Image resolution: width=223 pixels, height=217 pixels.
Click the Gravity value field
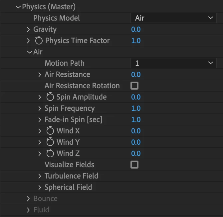coord(136,30)
